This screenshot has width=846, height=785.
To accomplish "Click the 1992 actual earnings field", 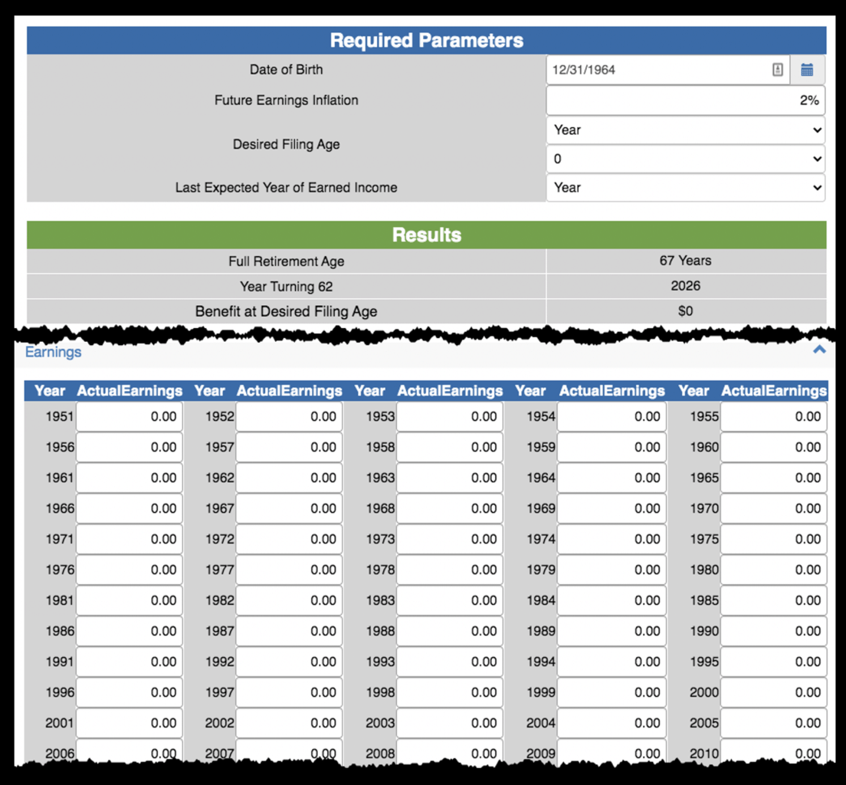I will pyautogui.click(x=289, y=662).
